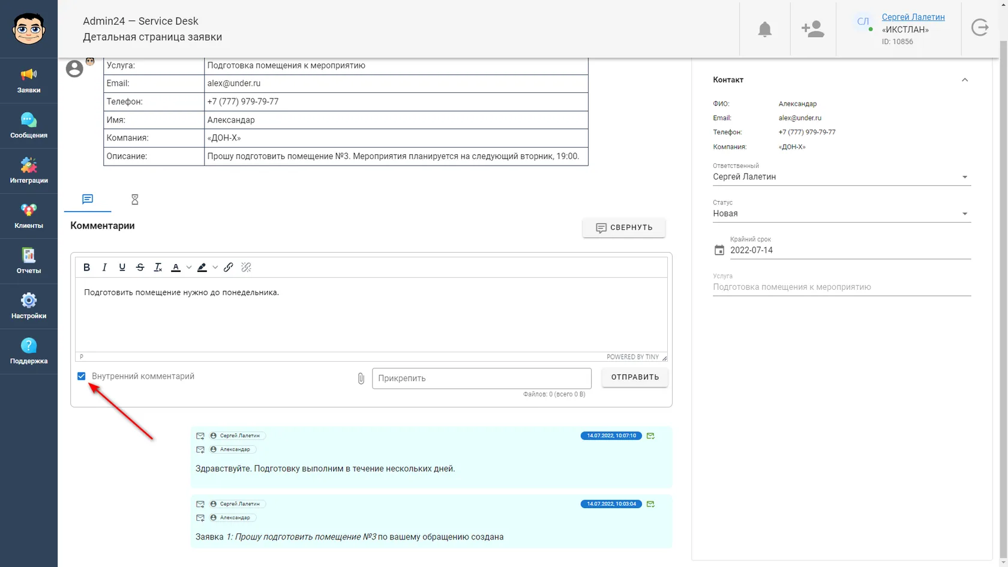Image resolution: width=1008 pixels, height=567 pixels.
Task: Clear formatting with the Tx icon
Action: click(x=158, y=268)
